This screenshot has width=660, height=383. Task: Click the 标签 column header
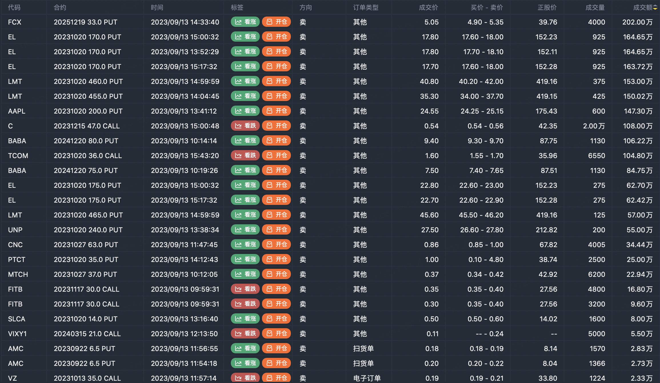pyautogui.click(x=237, y=8)
